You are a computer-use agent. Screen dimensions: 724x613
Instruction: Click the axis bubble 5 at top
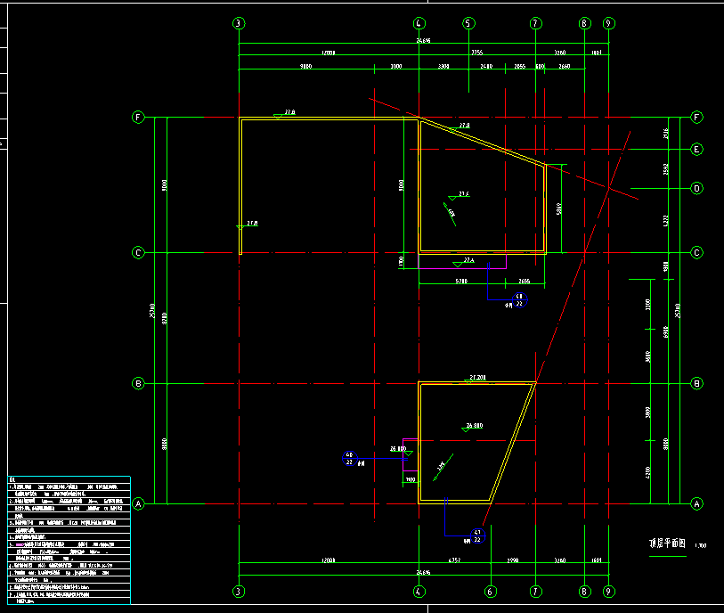click(468, 24)
